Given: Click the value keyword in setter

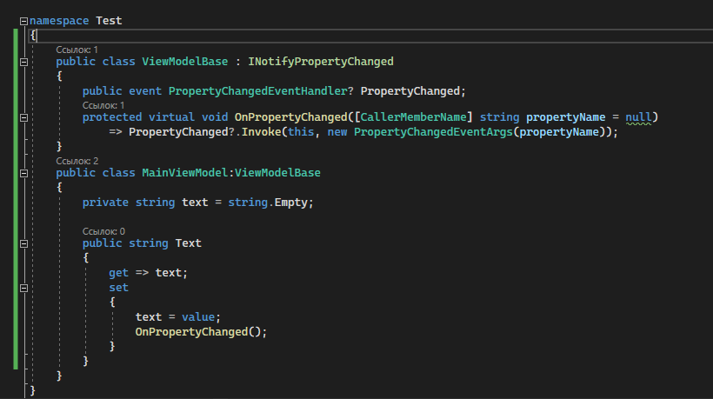Looking at the screenshot, I should [198, 317].
